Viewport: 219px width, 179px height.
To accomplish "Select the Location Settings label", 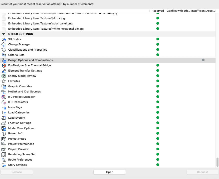I will click(x=19, y=123).
